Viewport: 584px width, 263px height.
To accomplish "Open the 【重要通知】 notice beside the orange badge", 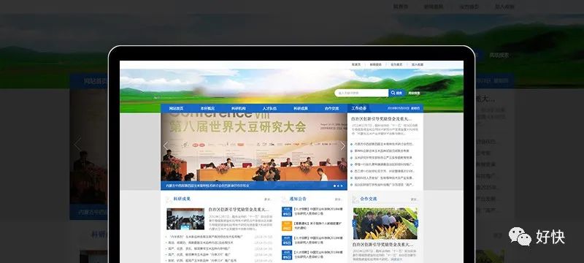I will tap(318, 226).
